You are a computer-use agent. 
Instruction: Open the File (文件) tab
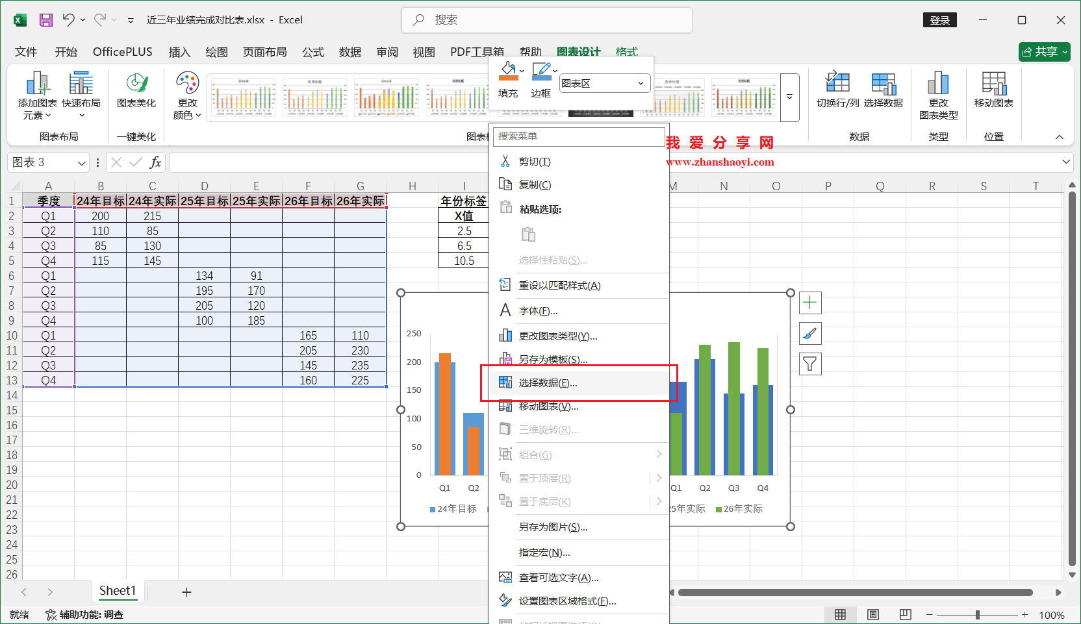(26, 52)
